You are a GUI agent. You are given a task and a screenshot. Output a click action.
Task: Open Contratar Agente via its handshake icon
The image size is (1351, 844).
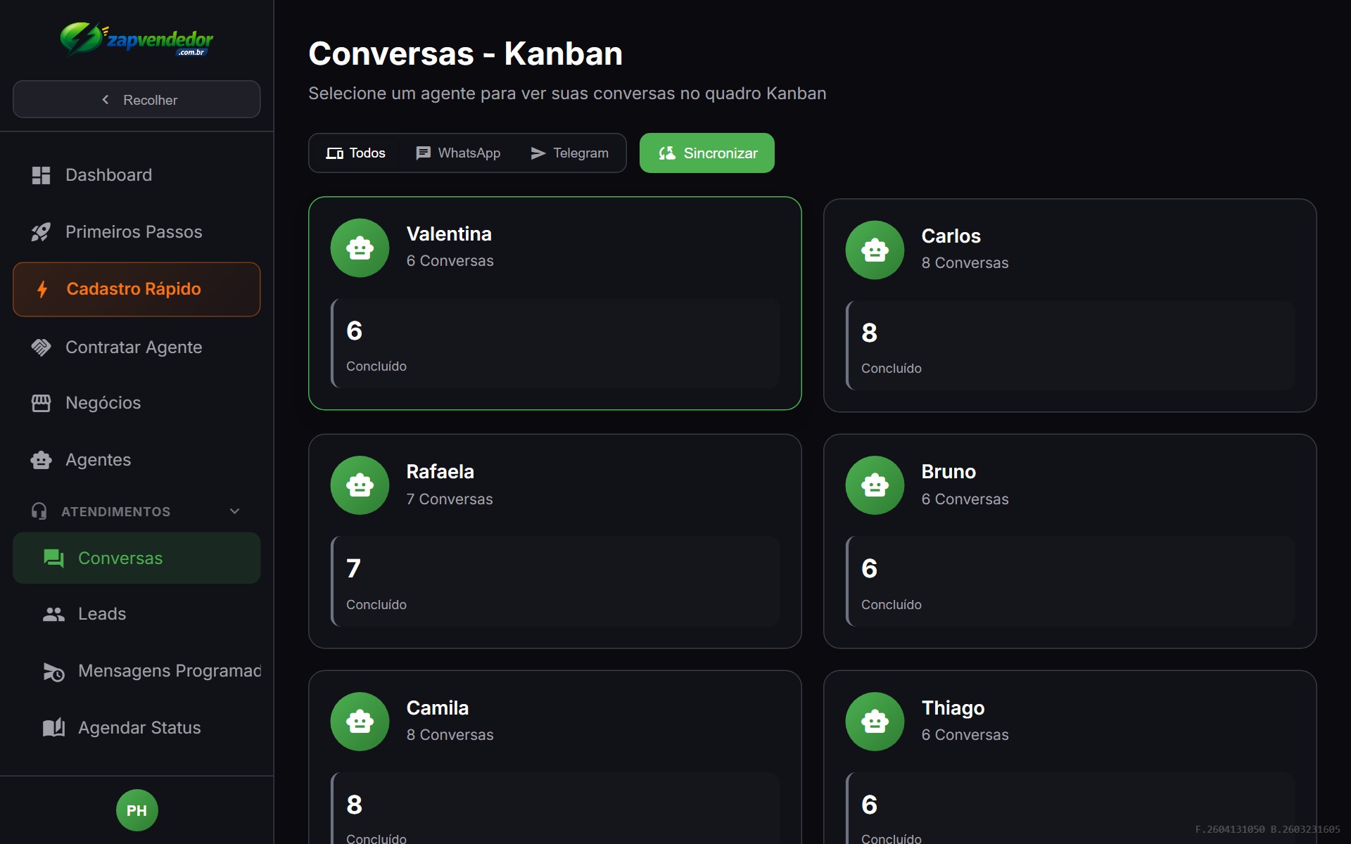pos(41,347)
